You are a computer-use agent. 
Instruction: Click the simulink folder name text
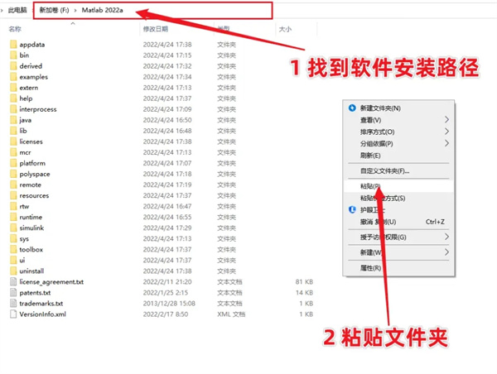[x=31, y=228]
